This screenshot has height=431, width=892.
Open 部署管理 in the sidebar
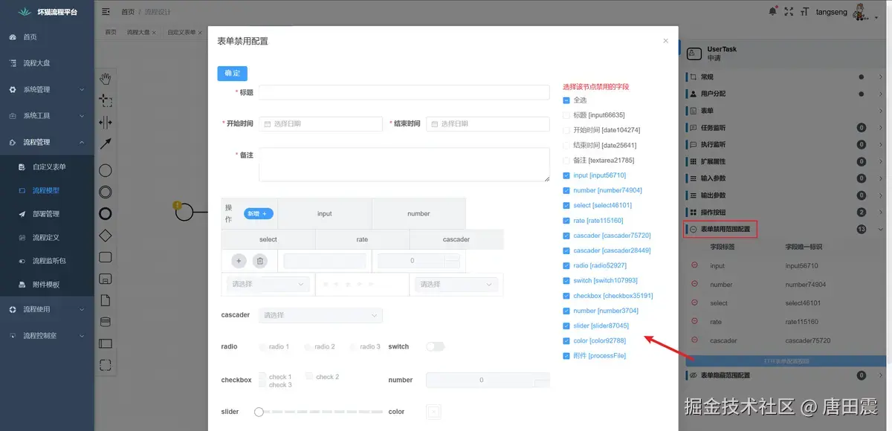coord(47,214)
